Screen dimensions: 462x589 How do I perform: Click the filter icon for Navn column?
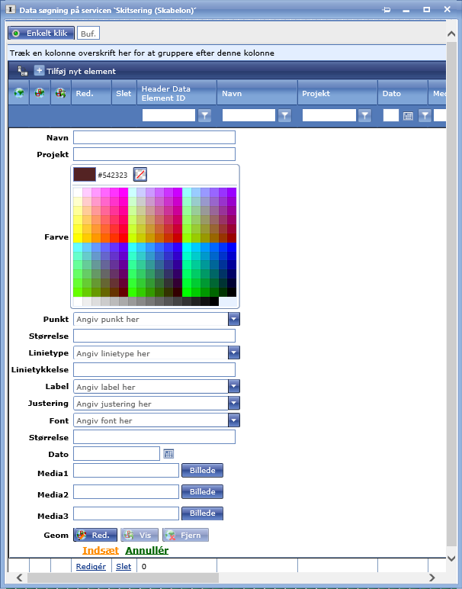[284, 116]
